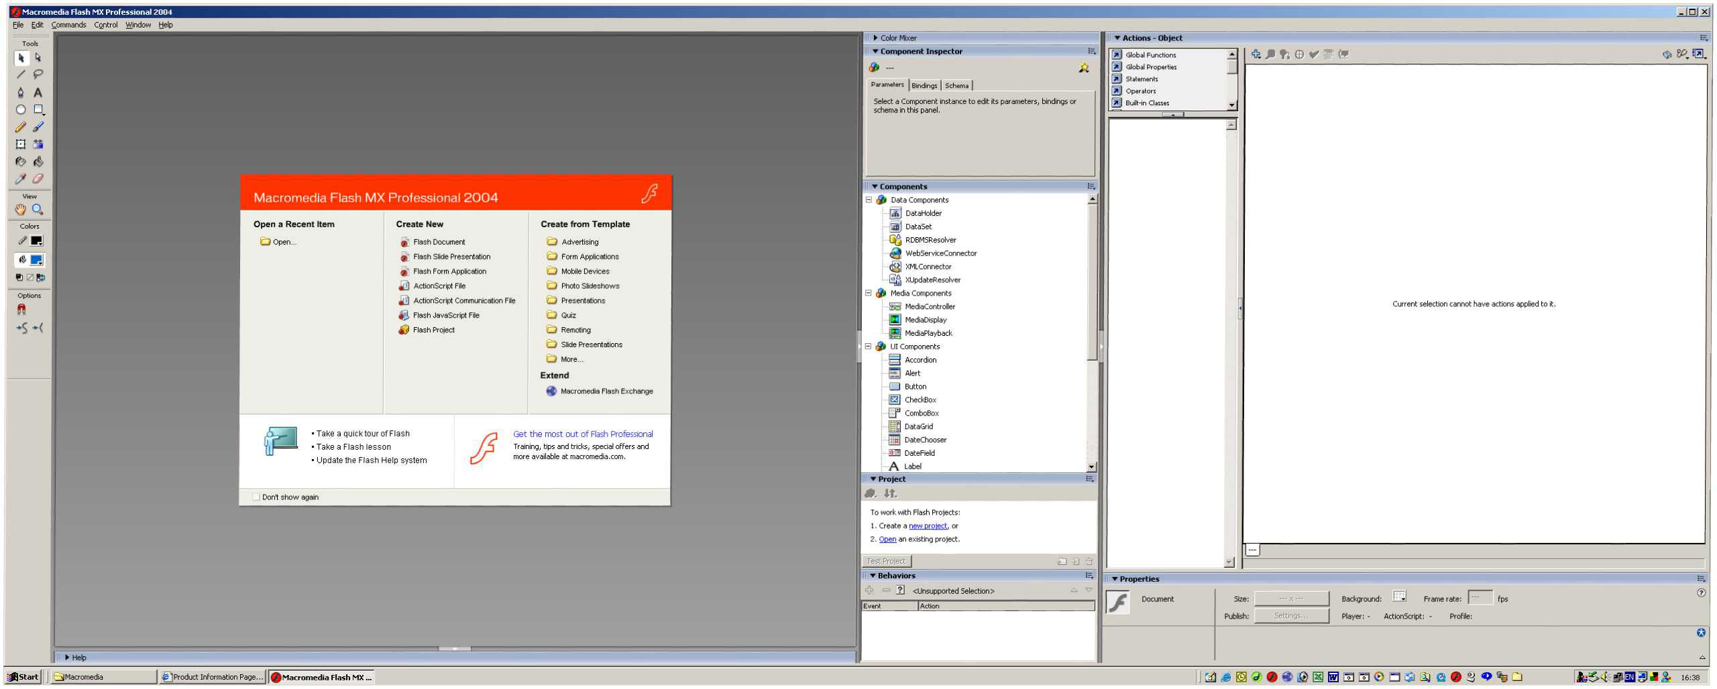This screenshot has height=689, width=1717.
Task: Collapse the Properties panel
Action: tap(1115, 579)
